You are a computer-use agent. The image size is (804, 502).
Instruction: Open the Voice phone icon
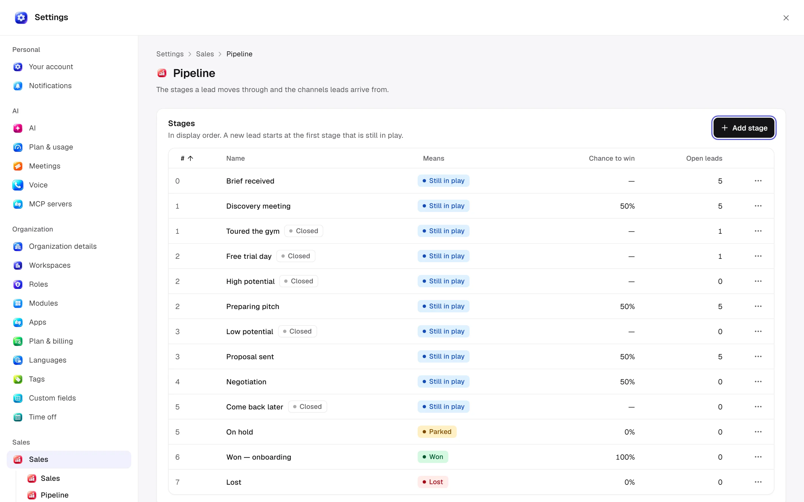[18, 185]
